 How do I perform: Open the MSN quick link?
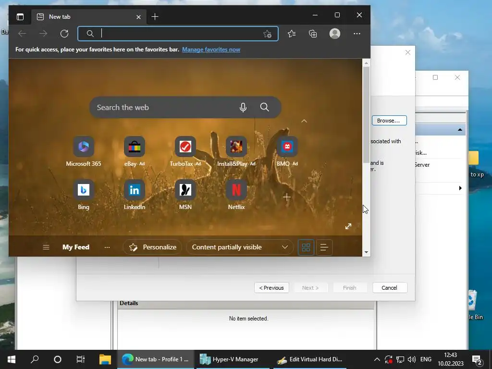coord(185,195)
